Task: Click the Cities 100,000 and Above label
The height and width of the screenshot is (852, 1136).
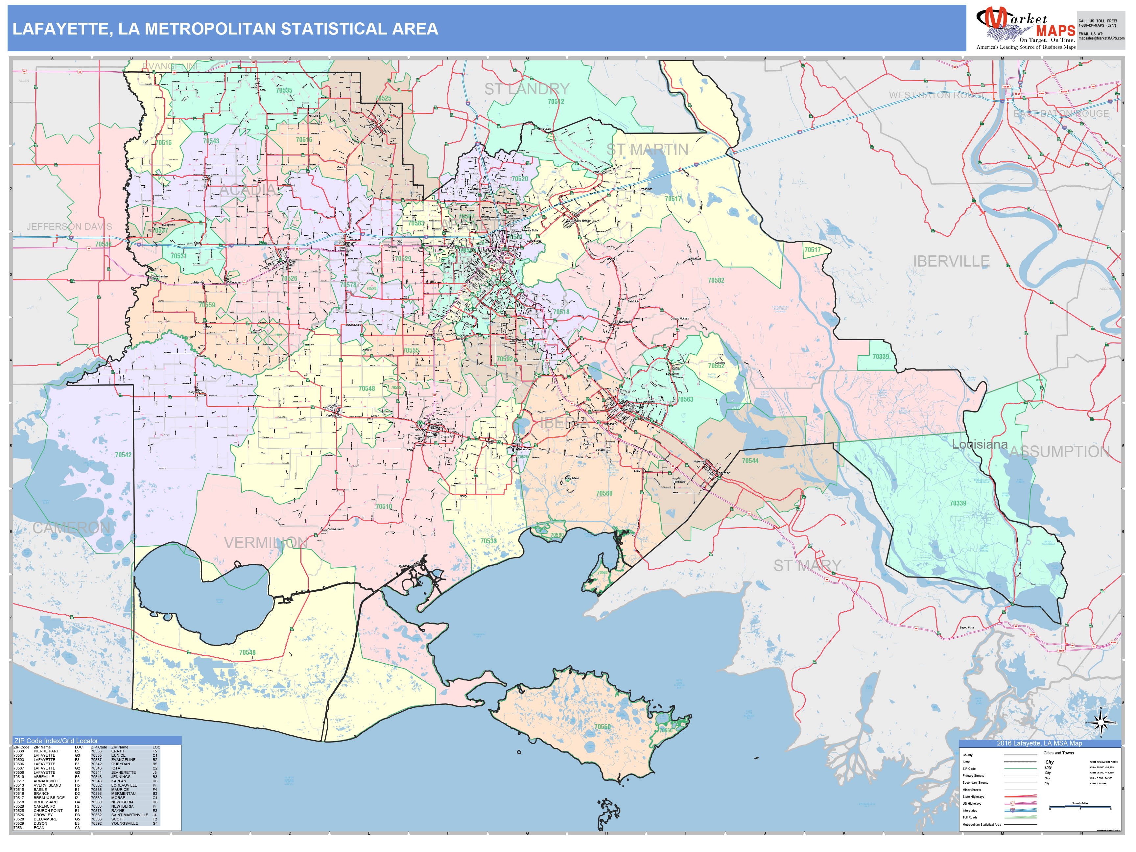Action: pos(1105,762)
